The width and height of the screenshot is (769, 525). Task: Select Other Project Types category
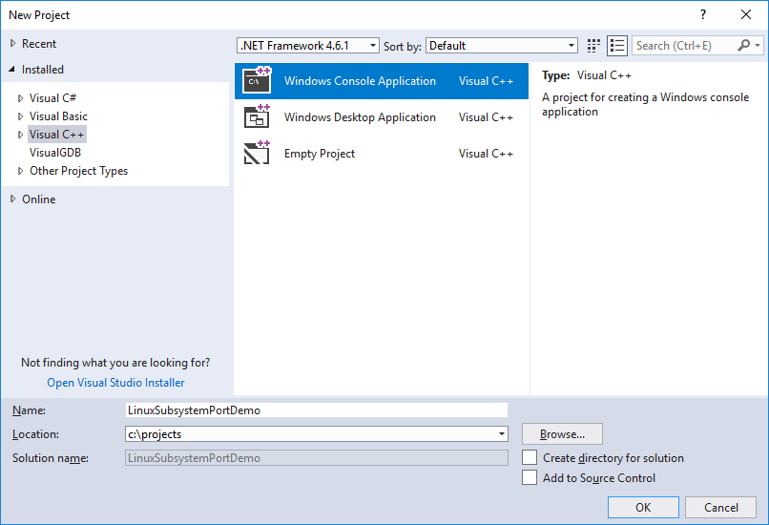78,171
